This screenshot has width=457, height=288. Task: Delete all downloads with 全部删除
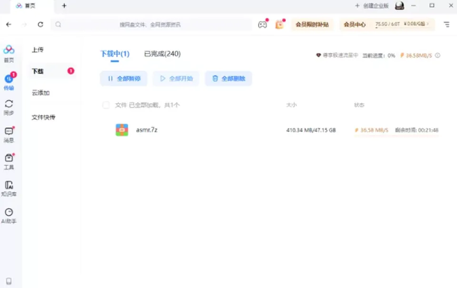(x=228, y=78)
